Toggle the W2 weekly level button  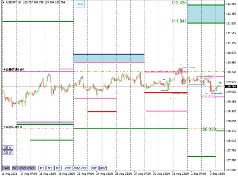pyautogui.click(x=24, y=168)
